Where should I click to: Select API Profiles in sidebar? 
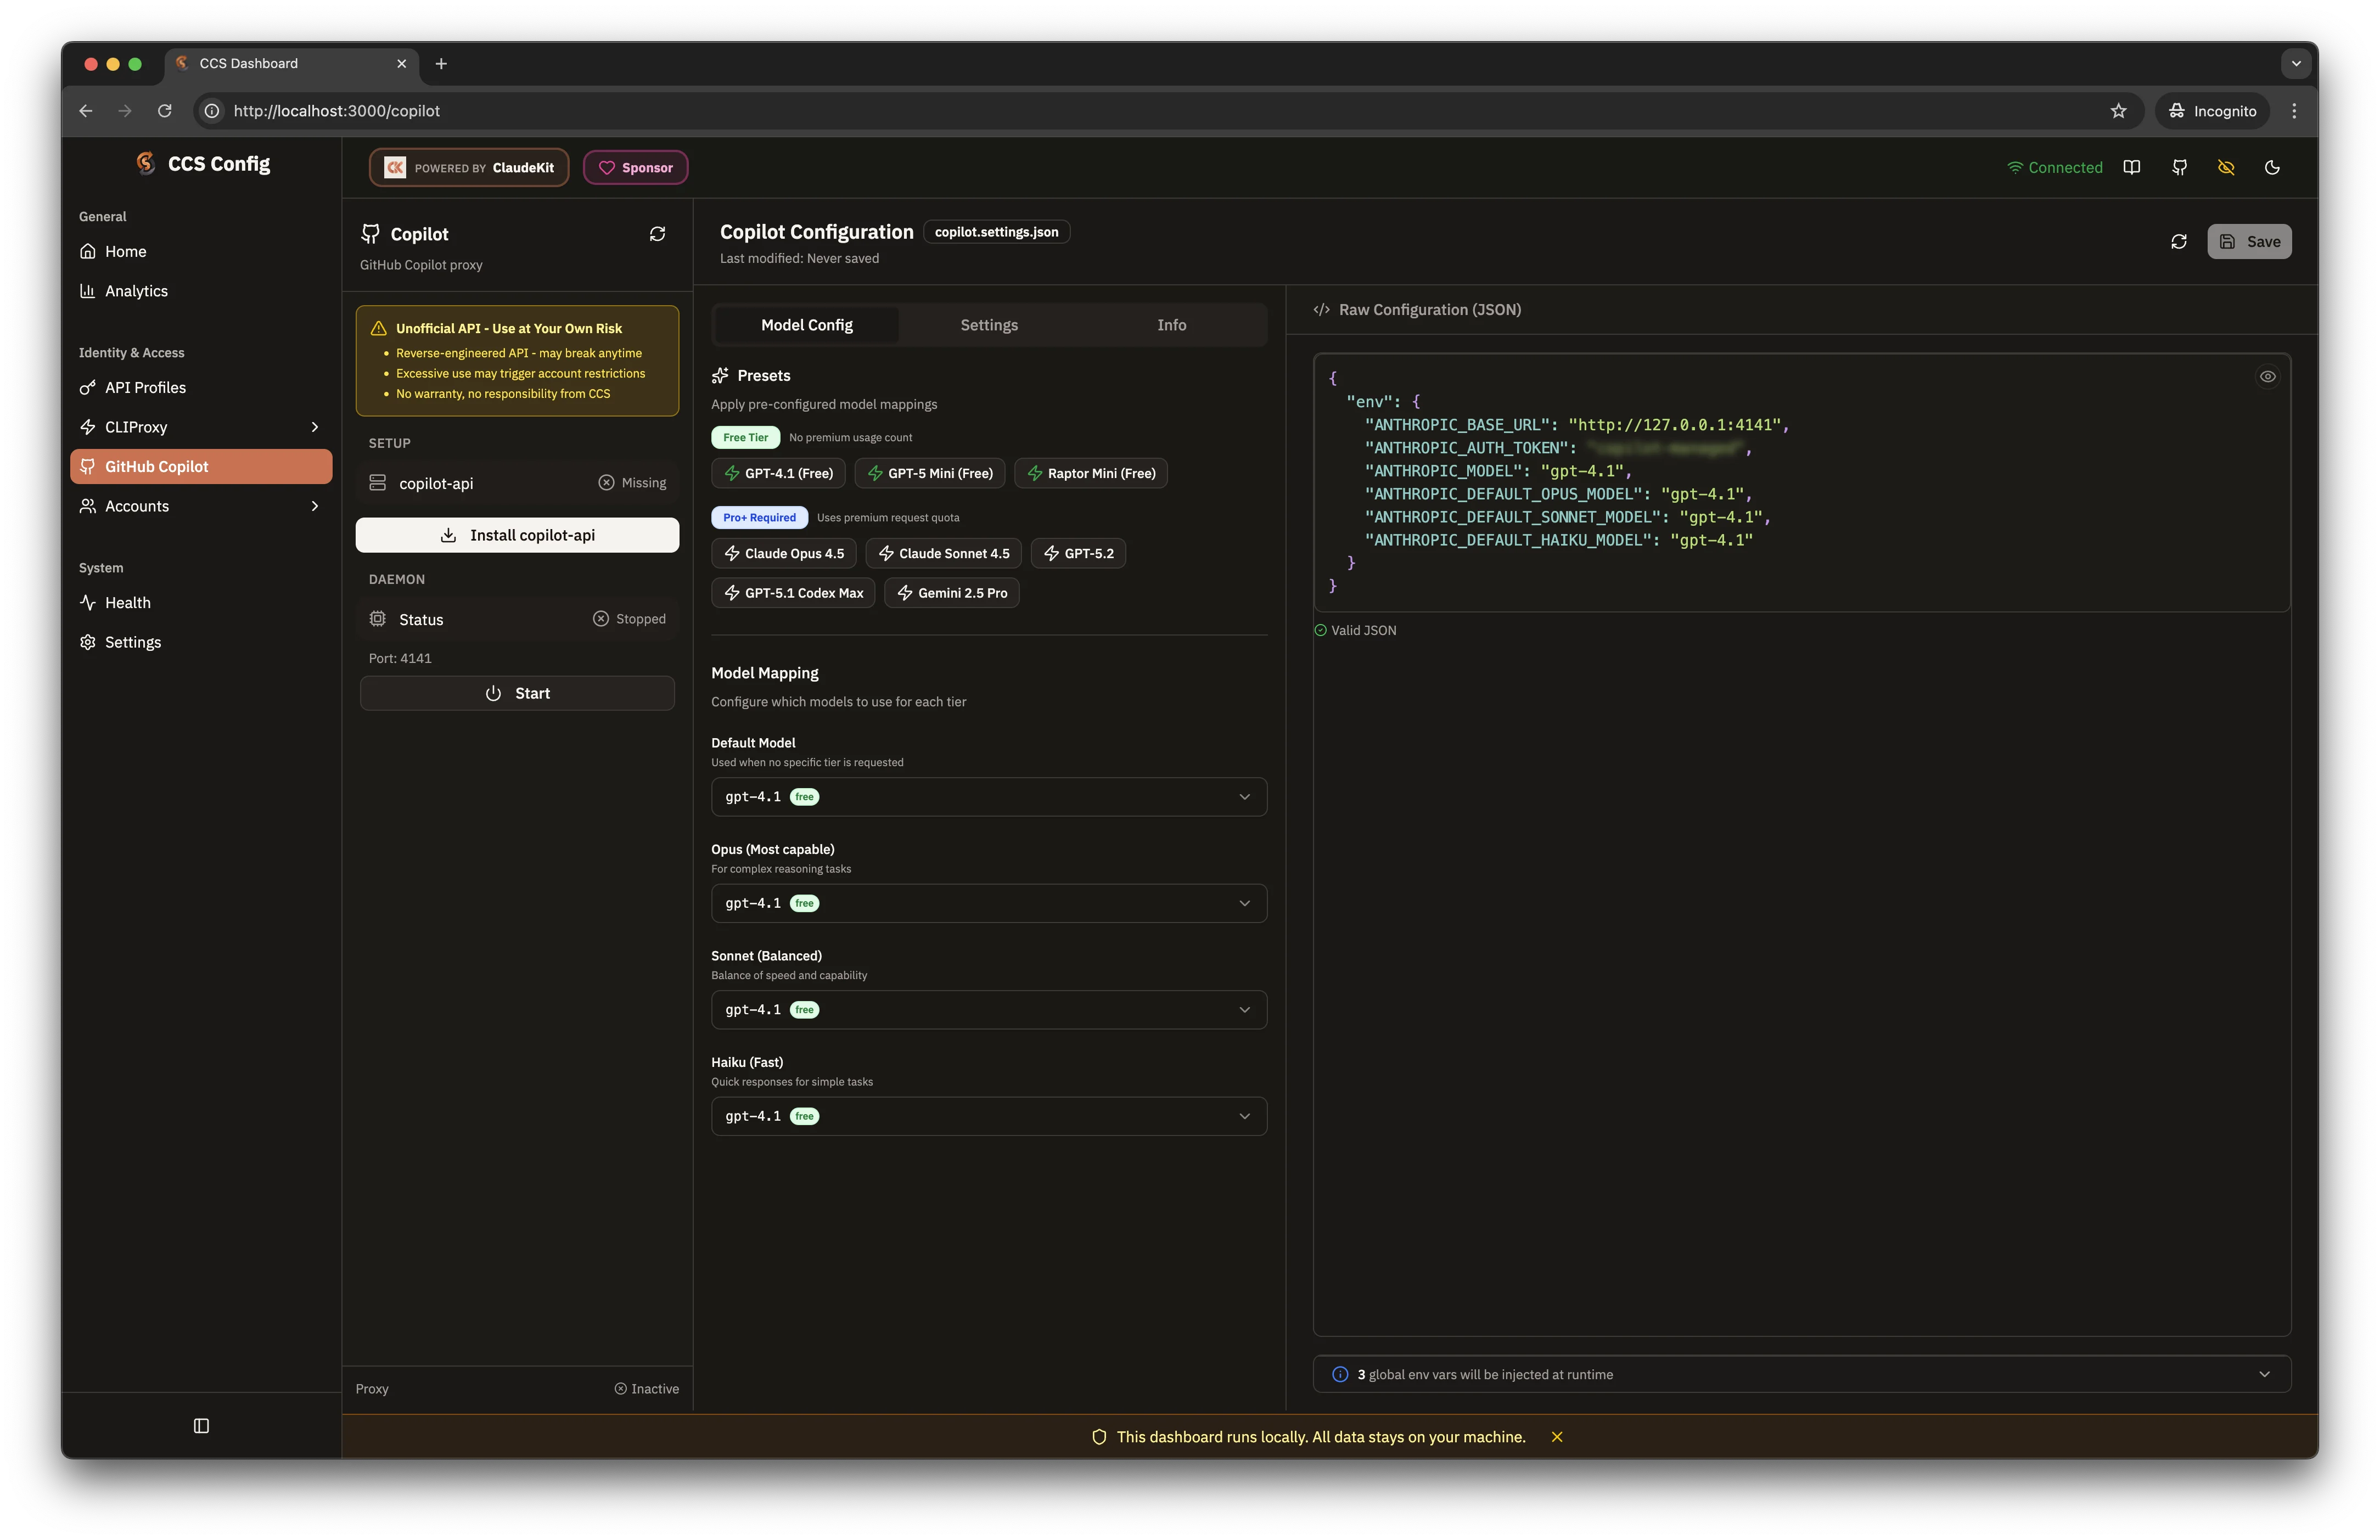click(x=145, y=387)
